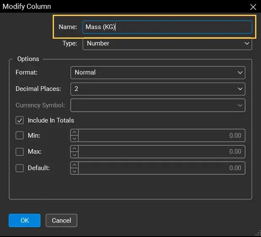Open the Type dropdown showing Number
This screenshot has height=237, width=261.
click(167, 43)
